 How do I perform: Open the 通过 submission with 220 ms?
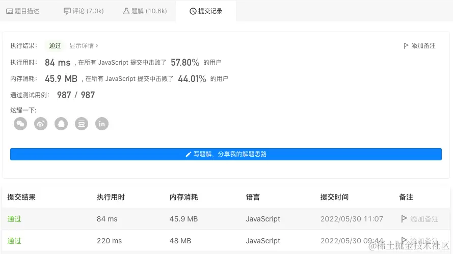[x=14, y=241]
